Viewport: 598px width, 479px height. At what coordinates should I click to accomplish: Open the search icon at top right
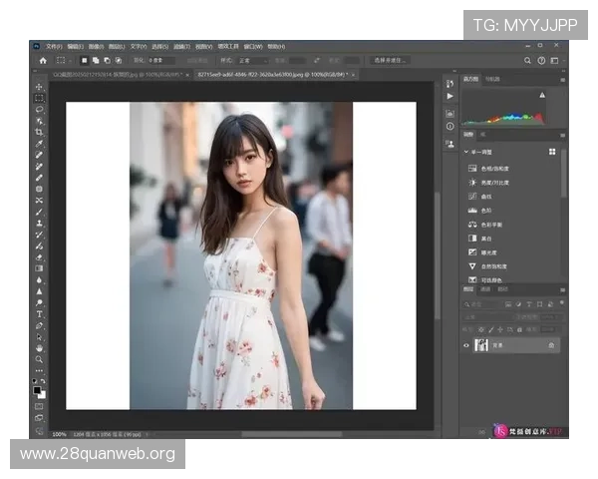click(x=527, y=60)
